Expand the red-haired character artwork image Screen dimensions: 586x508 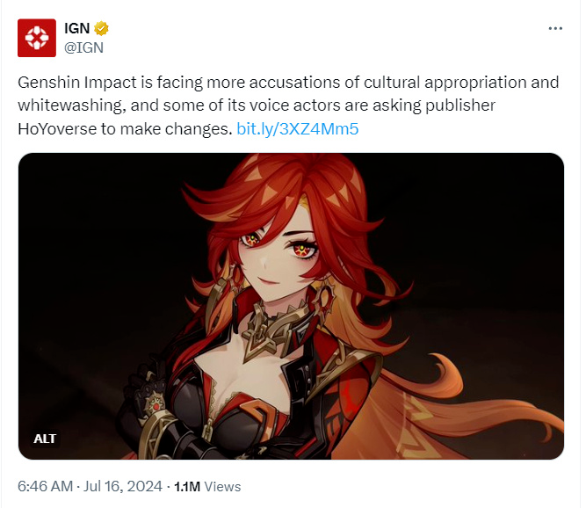291,306
